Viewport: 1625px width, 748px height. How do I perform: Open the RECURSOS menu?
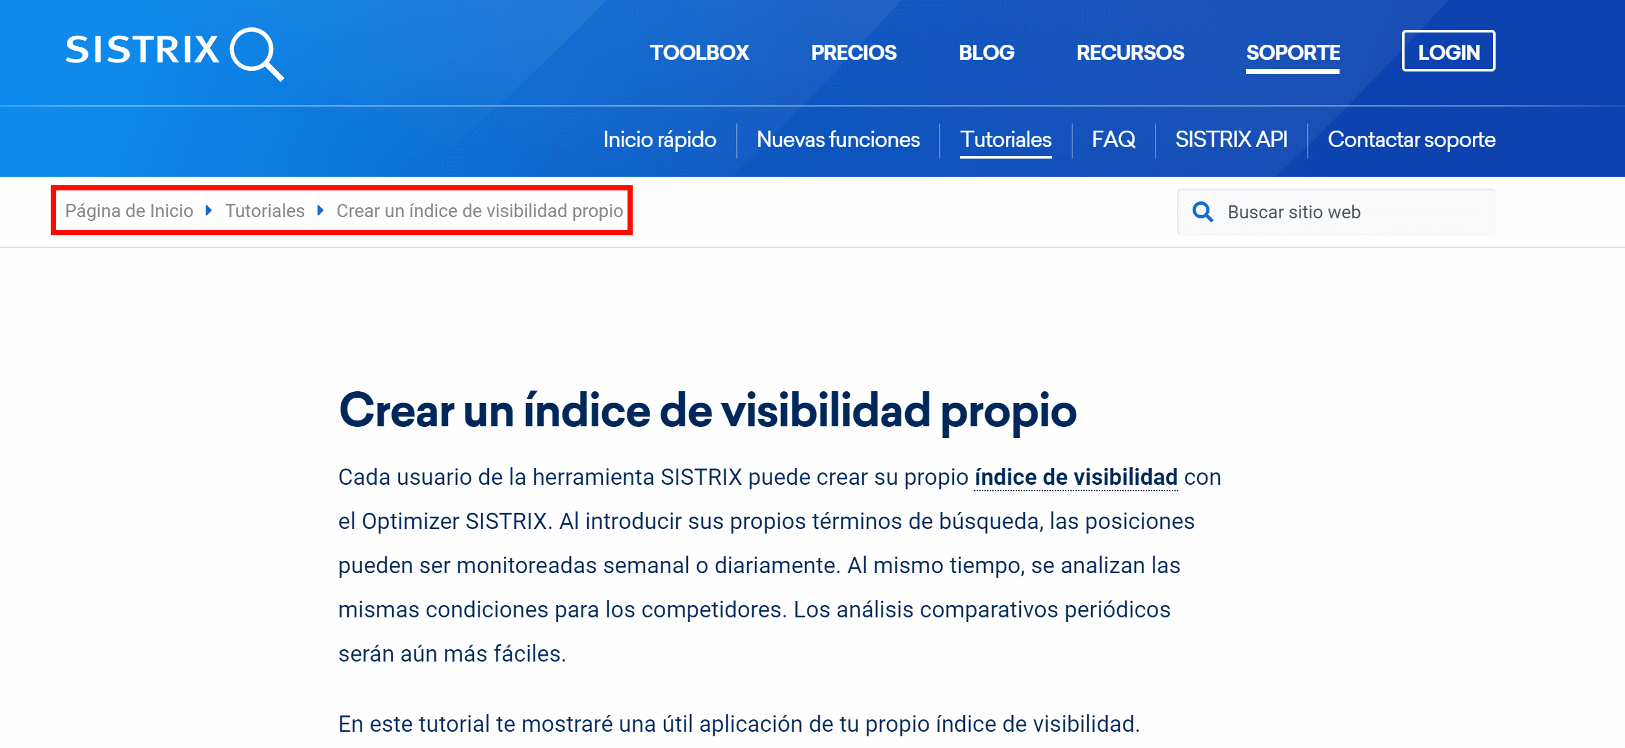pyautogui.click(x=1130, y=52)
